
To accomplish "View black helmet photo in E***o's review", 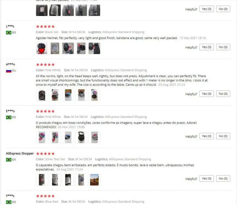I will pos(81,137).
